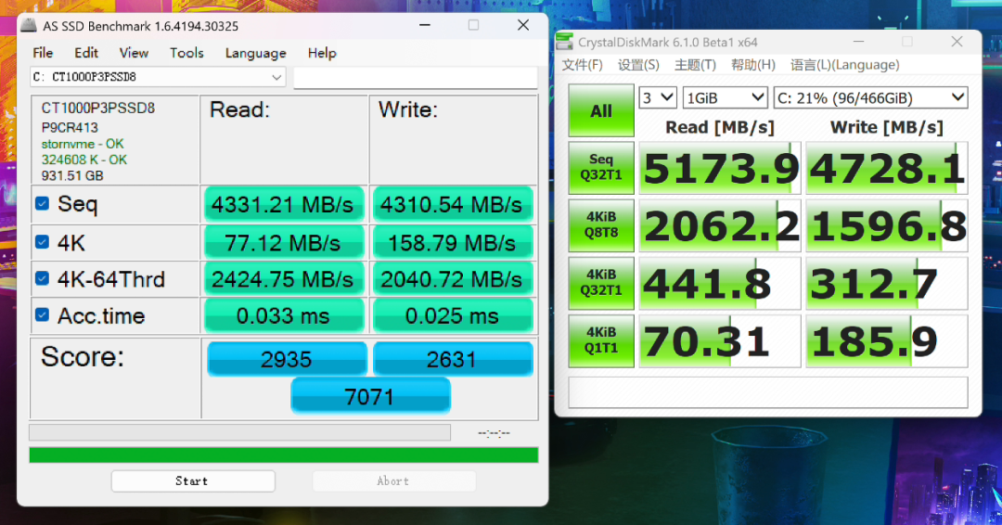The height and width of the screenshot is (525, 1002).
Task: Click the 324608 K - OK alignment text
Action: [83, 160]
